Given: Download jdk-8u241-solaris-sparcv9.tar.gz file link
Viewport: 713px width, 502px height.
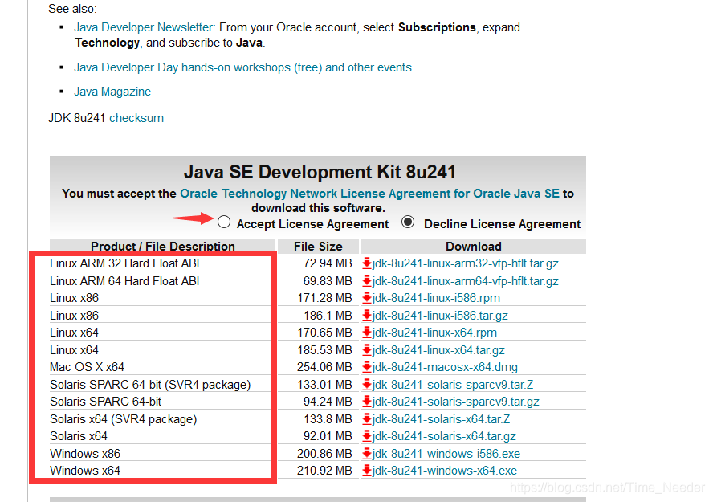Looking at the screenshot, I should point(455,402).
